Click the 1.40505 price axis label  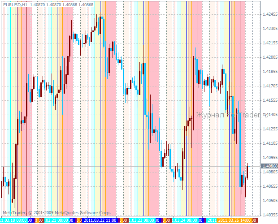pyautogui.click(x=270, y=200)
